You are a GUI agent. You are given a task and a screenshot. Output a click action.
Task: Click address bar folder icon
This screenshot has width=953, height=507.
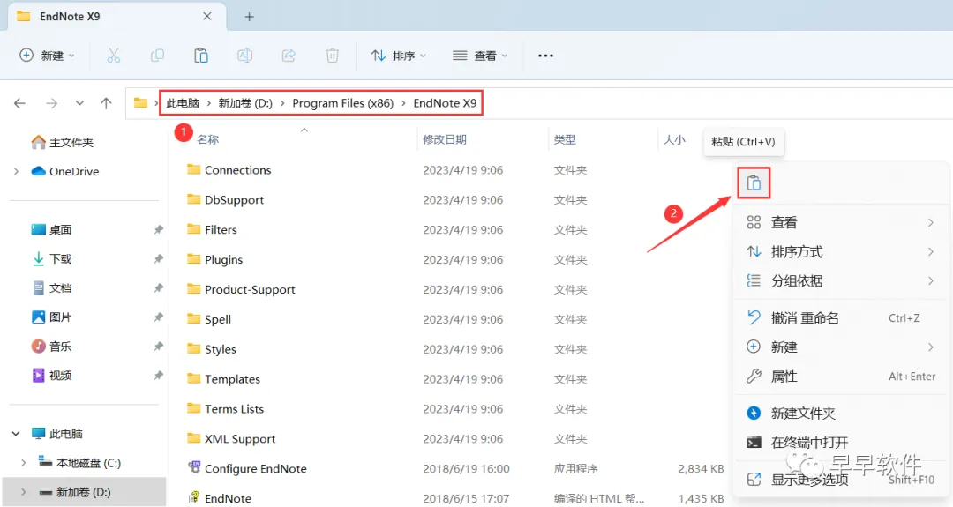tap(140, 103)
